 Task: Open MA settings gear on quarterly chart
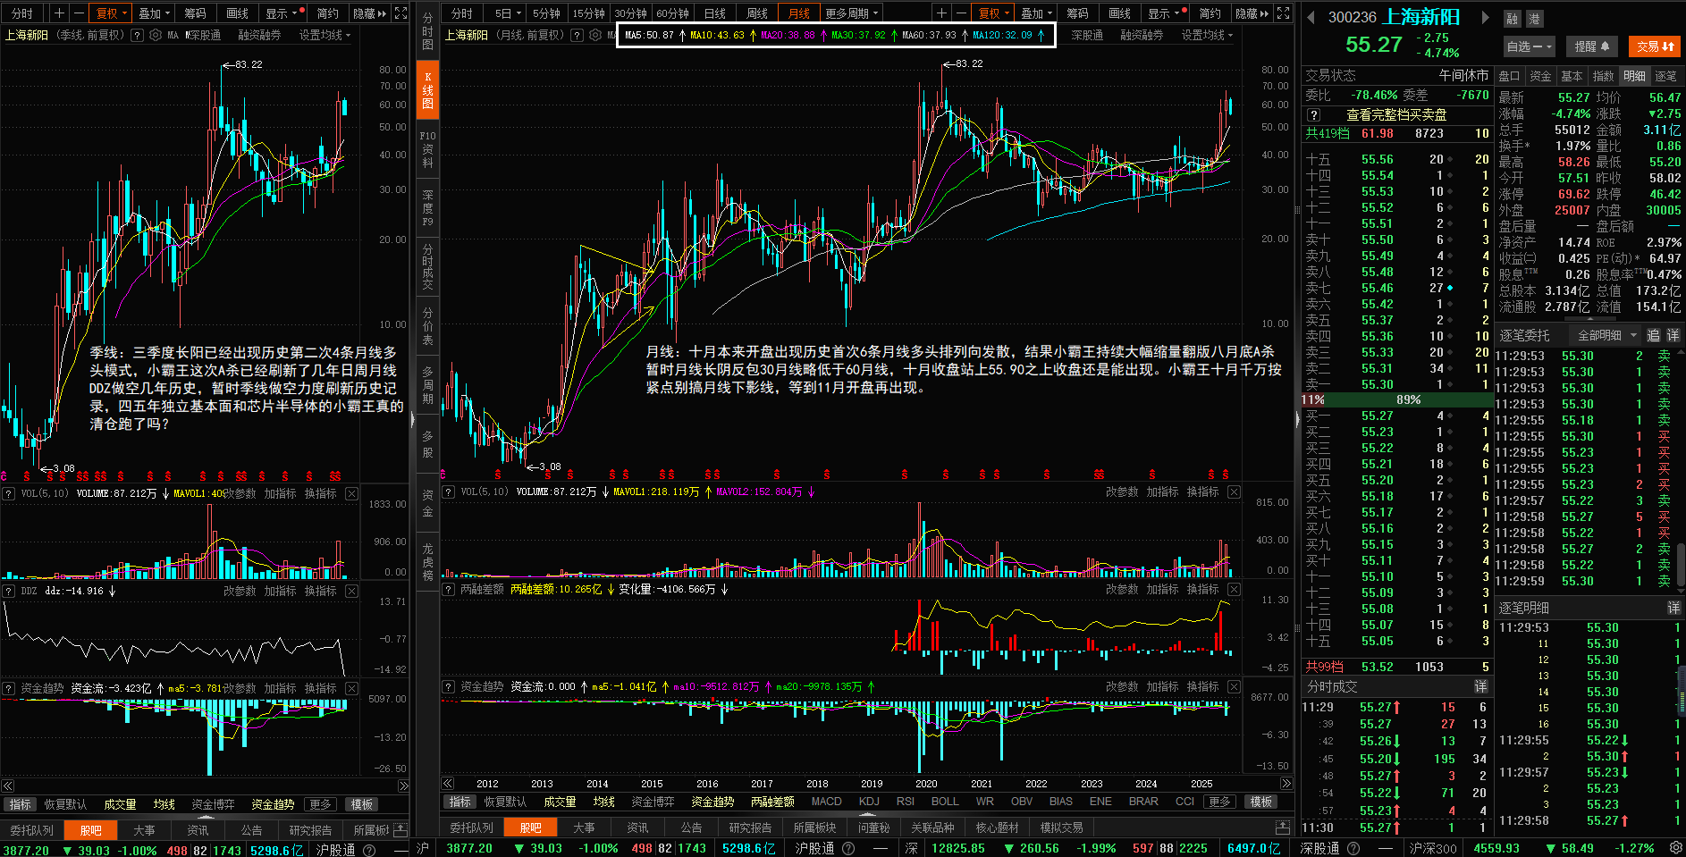156,35
